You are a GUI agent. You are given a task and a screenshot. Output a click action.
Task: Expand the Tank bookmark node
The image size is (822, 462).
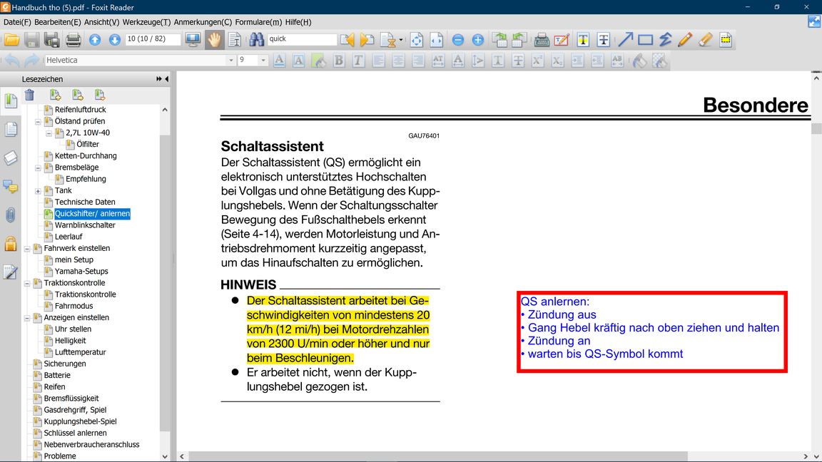pos(38,191)
